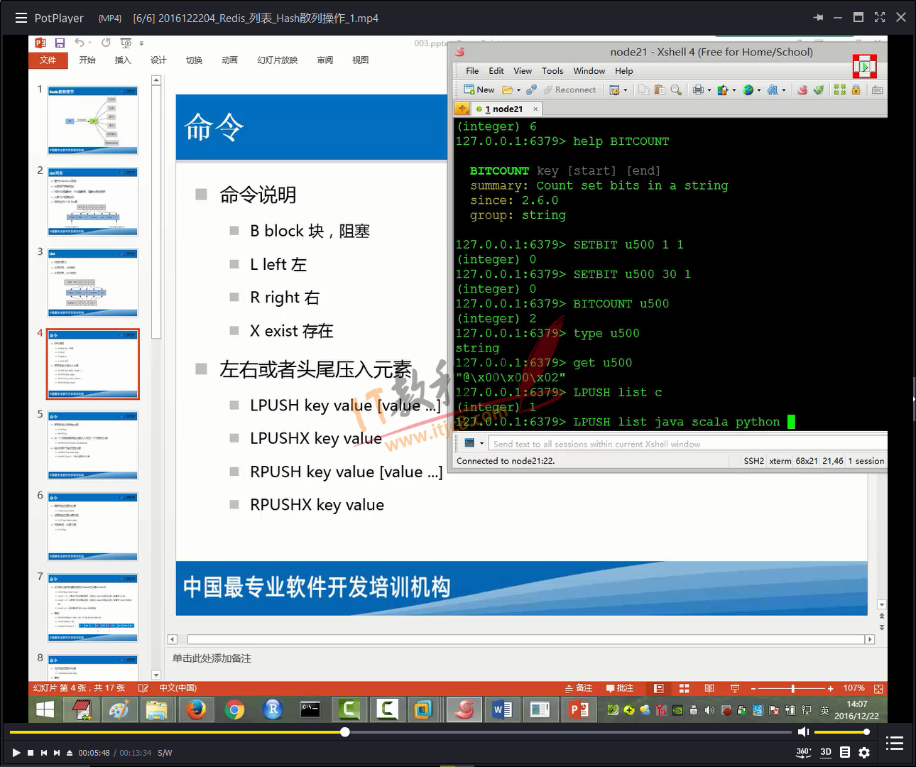Image resolution: width=916 pixels, height=767 pixels.
Task: Open the 开始 ribbon tab
Action: tap(87, 60)
